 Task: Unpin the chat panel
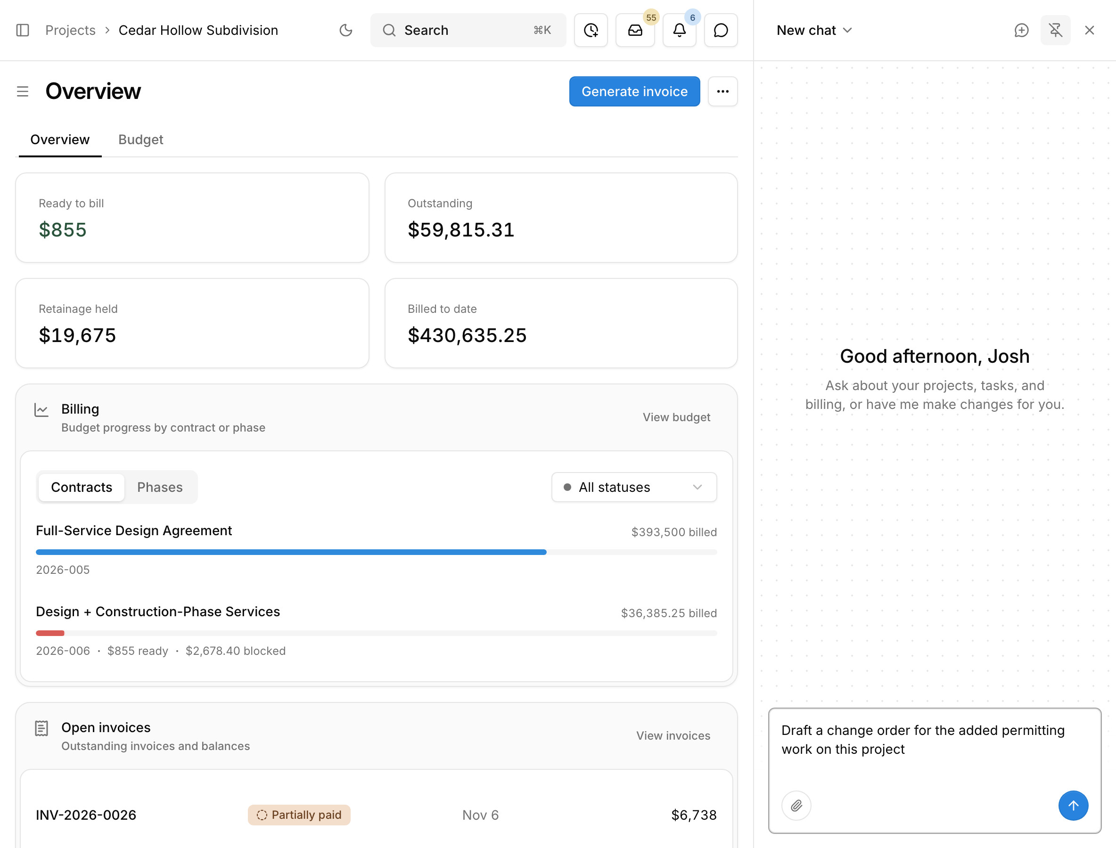click(x=1055, y=30)
